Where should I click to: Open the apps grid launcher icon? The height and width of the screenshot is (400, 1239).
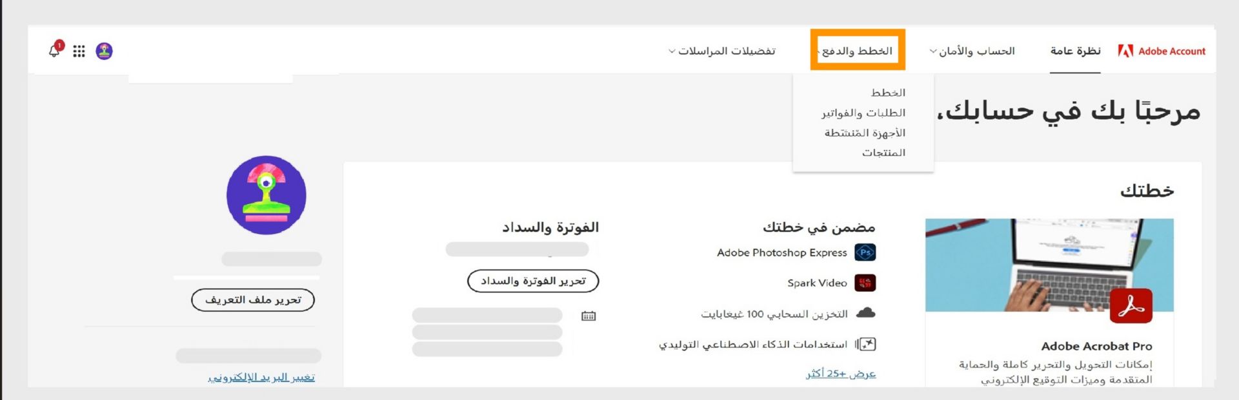coord(79,51)
